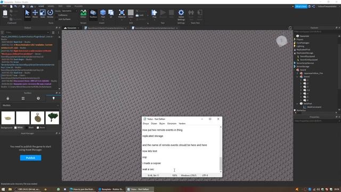Viewport: 341px width, 192px height.
Task: Expand JapaneseYellow_Fire in Explorer
Action: pyautogui.click(x=297, y=74)
